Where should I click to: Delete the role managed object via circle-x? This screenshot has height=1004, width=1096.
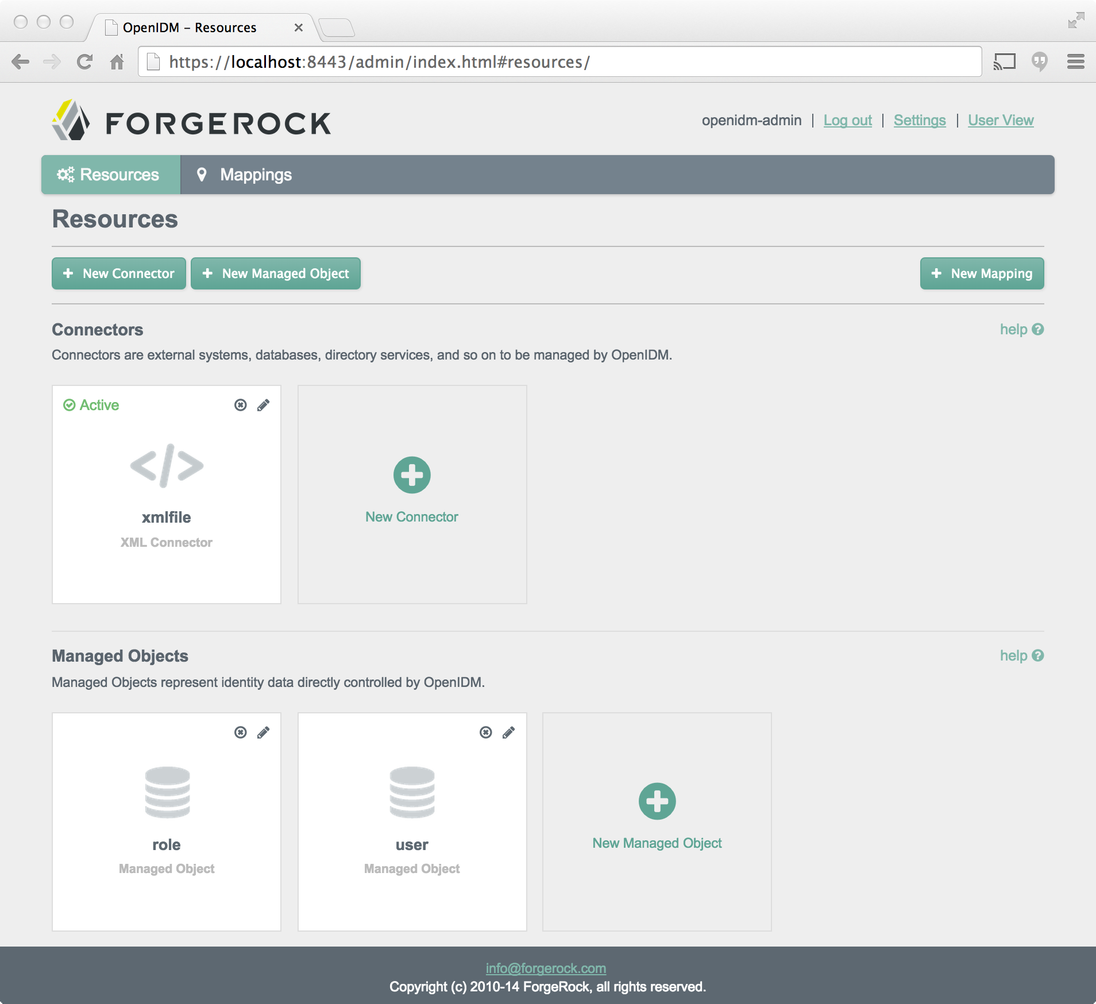click(241, 732)
